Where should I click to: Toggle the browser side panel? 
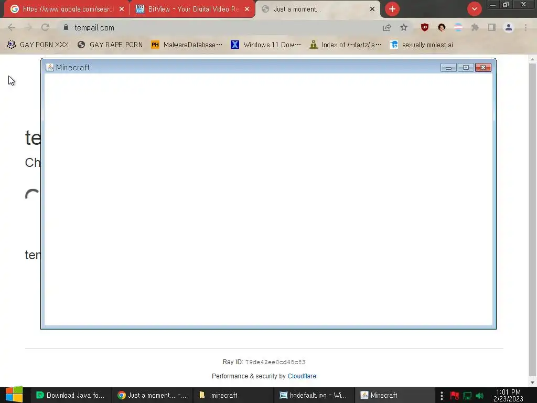[x=492, y=27]
